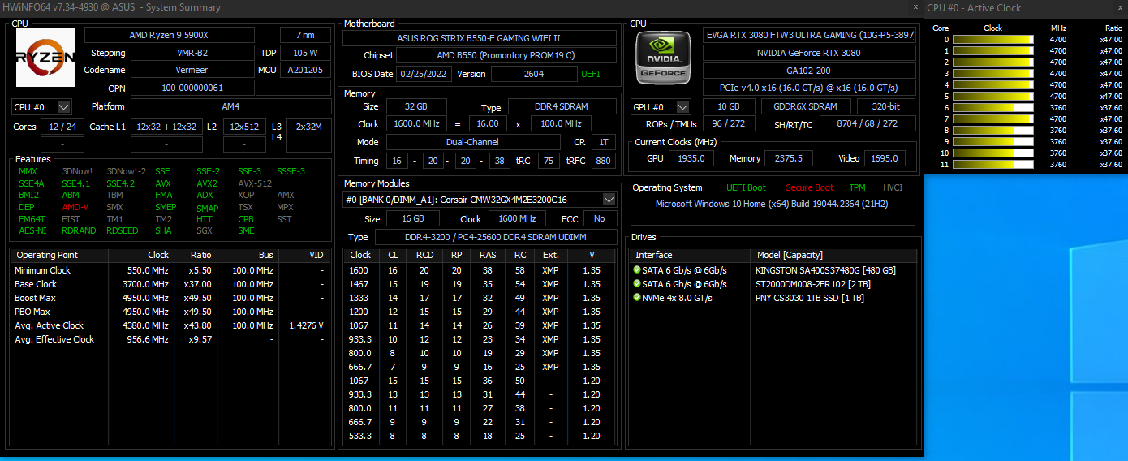Image resolution: width=1128 pixels, height=461 pixels.
Task: Click the 1.4276 V VID value
Action: point(306,325)
